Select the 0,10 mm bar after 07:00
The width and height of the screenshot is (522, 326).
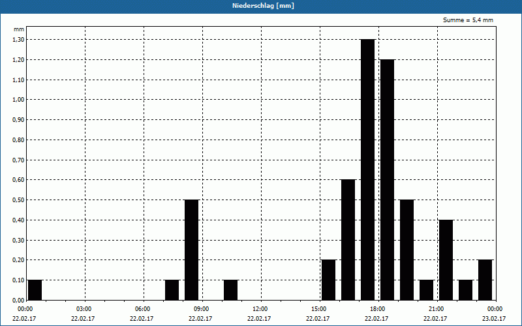172,290
